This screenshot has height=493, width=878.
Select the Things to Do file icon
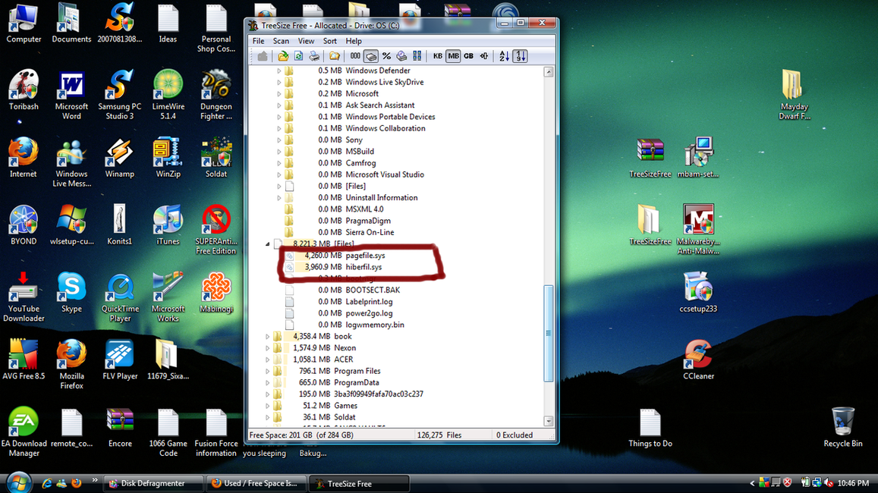click(x=650, y=428)
